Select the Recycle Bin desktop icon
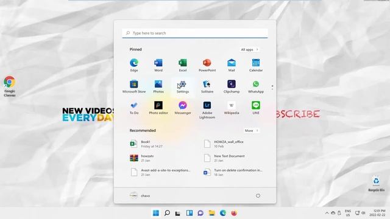The image size is (390, 219). [377, 184]
